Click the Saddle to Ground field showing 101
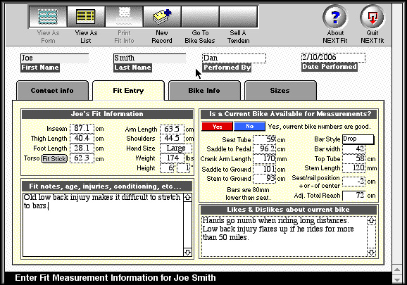407x285 pixels. (264, 169)
